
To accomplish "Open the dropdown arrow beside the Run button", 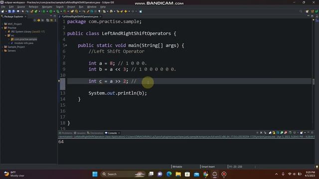I will coord(54,11).
